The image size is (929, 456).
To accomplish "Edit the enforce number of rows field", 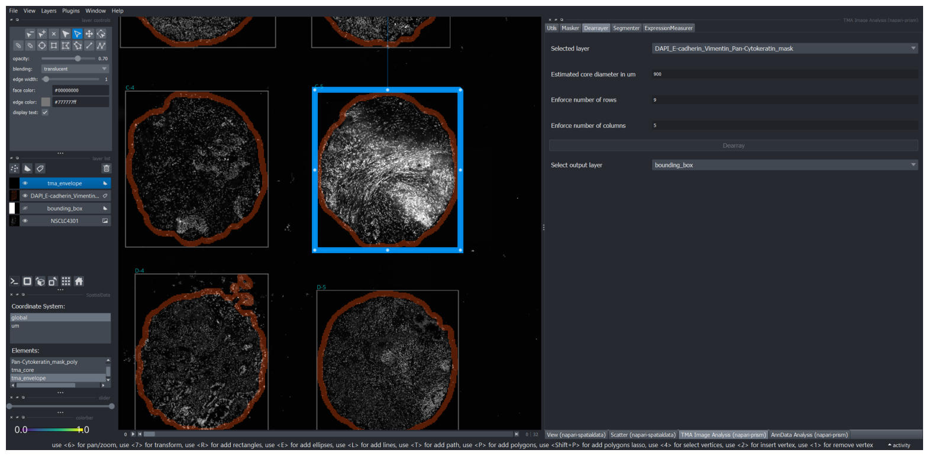I will tap(785, 100).
